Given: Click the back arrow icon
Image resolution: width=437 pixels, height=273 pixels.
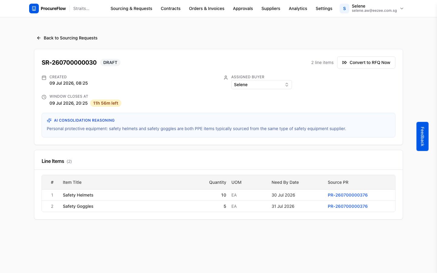Looking at the screenshot, I should click(39, 38).
